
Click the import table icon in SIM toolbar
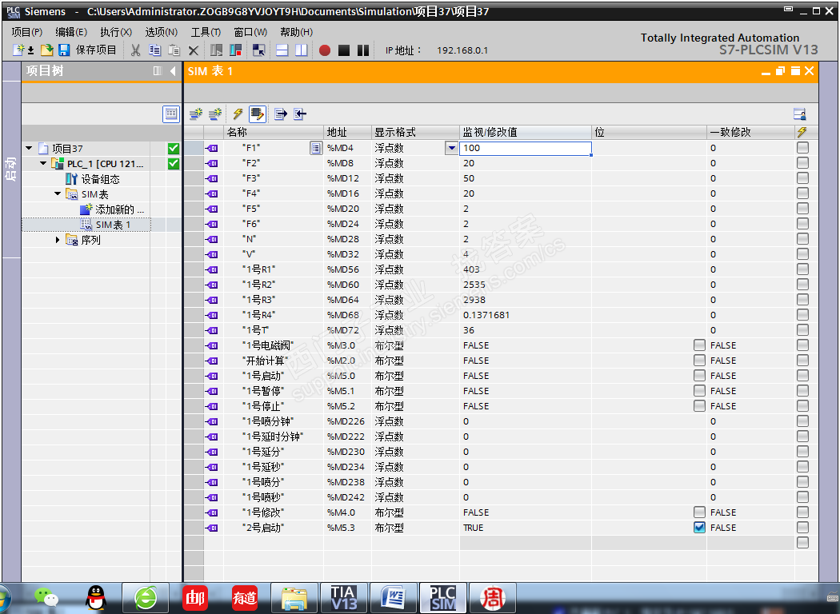[x=300, y=114]
